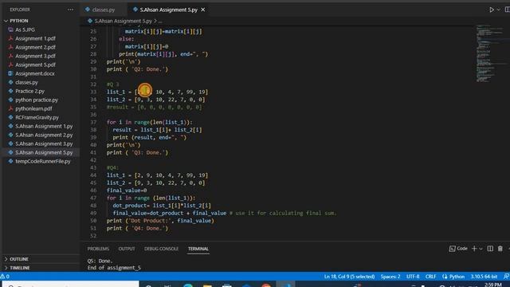This screenshot has height=287, width=510.
Task: Click the Code terminal profile label
Action: pos(458,249)
